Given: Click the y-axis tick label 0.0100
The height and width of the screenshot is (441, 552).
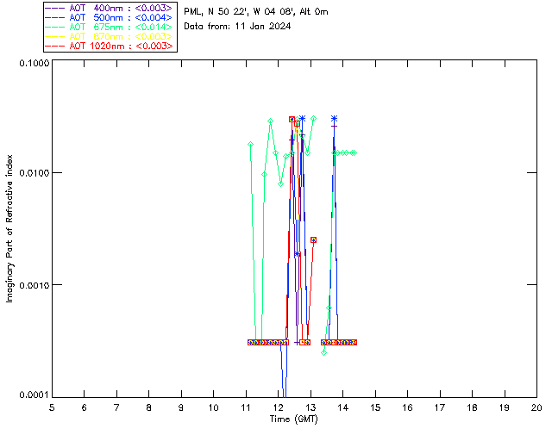Looking at the screenshot, I should tap(34, 173).
